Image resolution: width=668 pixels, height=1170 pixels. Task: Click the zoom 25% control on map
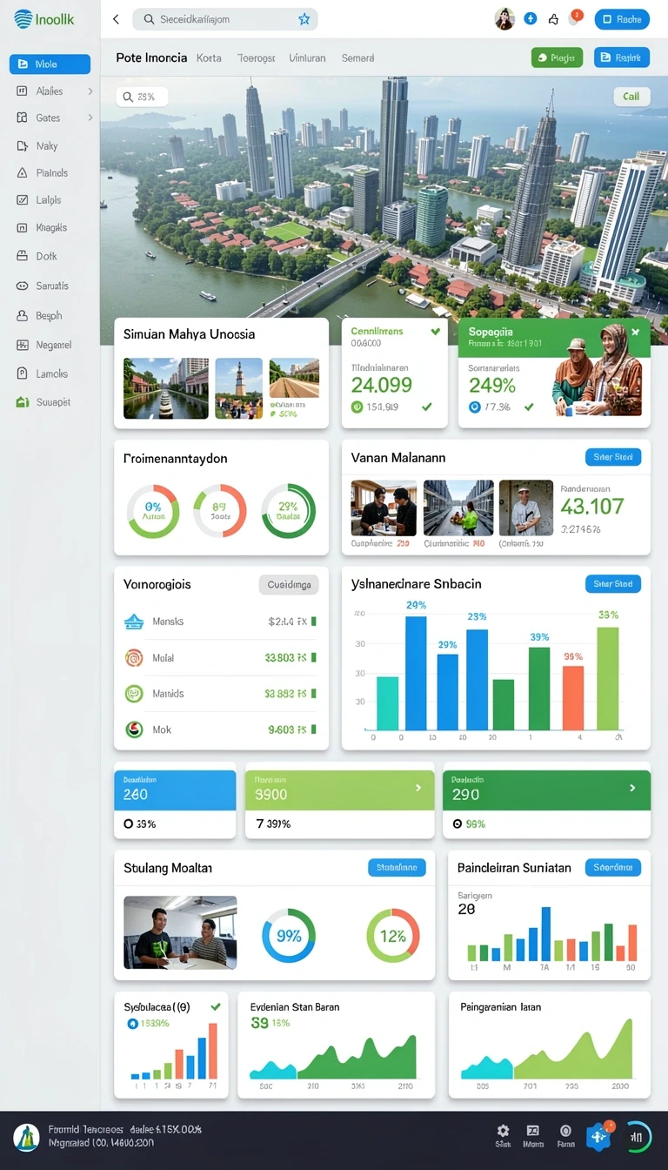point(142,97)
